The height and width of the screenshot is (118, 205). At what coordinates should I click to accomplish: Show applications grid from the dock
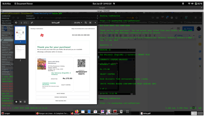click(x=128, y=111)
